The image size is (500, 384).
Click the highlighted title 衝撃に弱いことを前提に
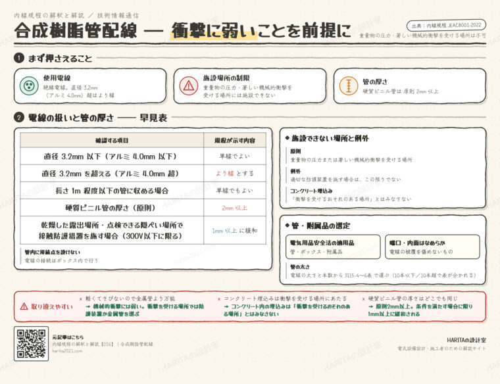click(x=261, y=31)
